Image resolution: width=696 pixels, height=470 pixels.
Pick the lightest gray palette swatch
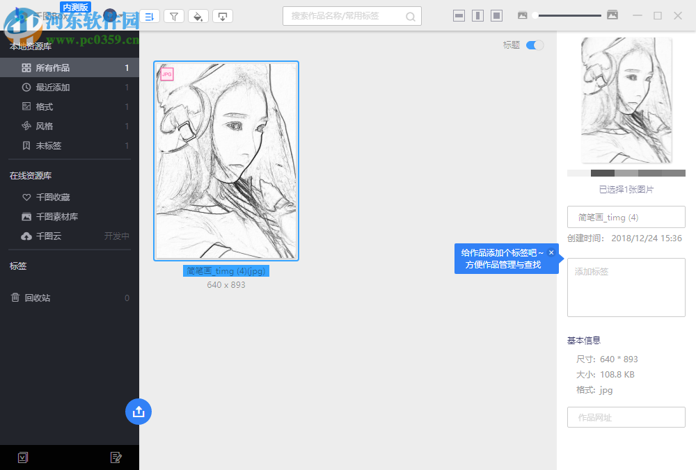[x=579, y=173]
